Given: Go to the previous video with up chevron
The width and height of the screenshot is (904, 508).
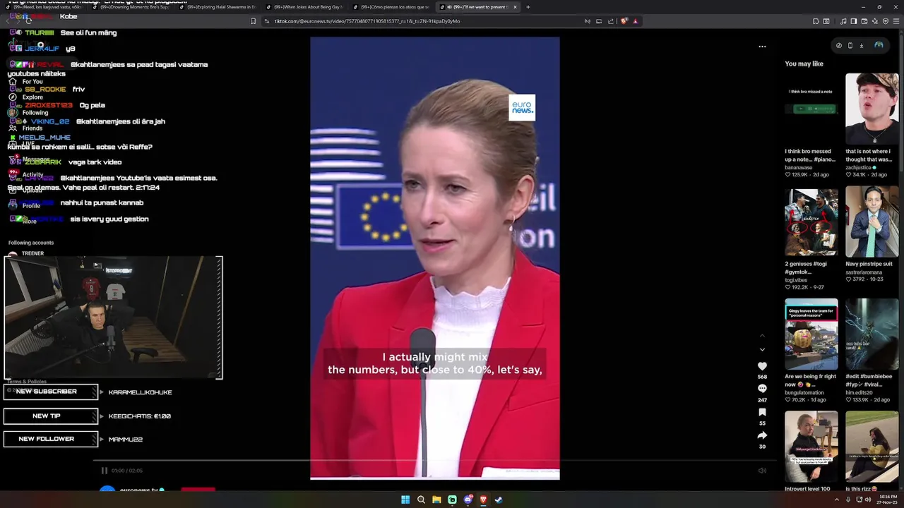Looking at the screenshot, I should (762, 336).
